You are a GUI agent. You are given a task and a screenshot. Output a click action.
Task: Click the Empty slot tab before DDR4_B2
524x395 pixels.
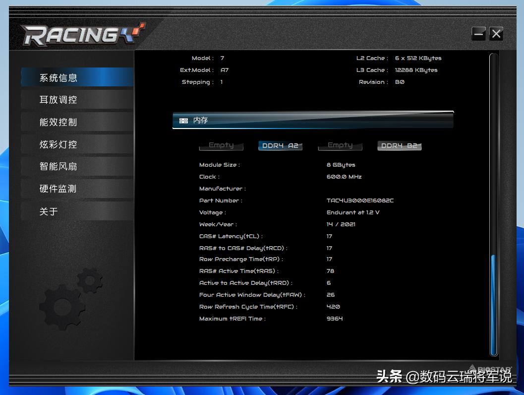pos(340,145)
